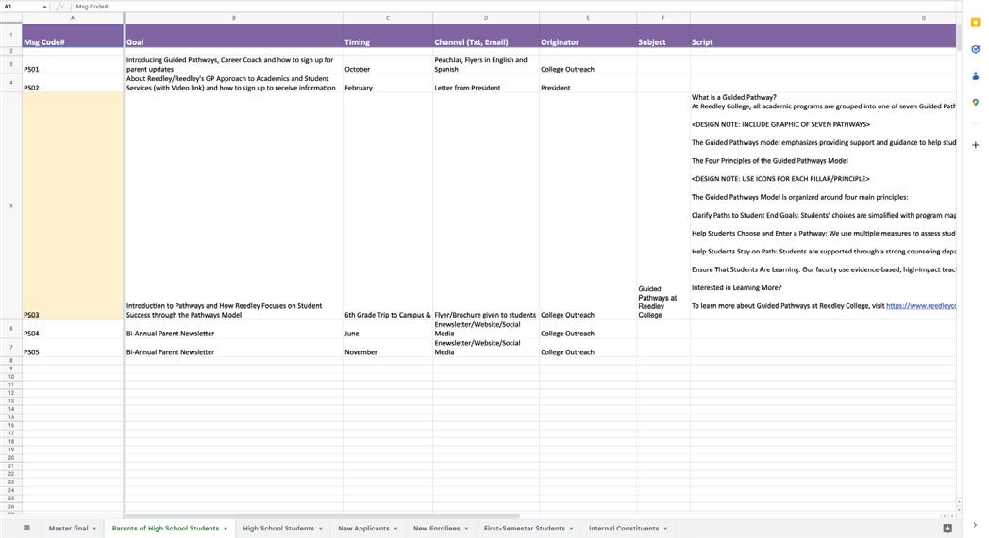This screenshot has width=989, height=538.
Task: Follow the reedleycollege link in Script cell
Action: pos(921,305)
